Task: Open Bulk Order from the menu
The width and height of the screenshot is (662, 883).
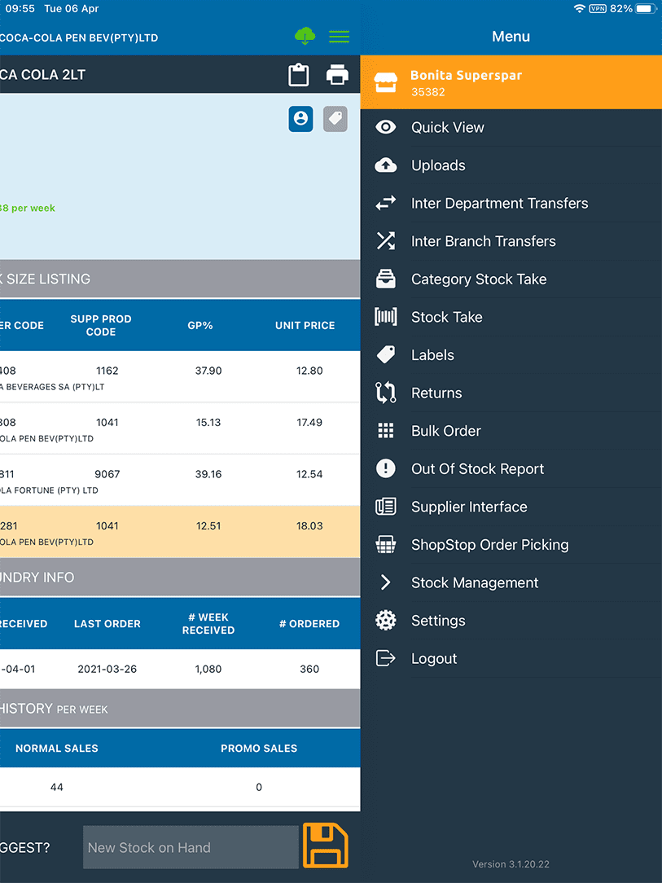Action: [x=511, y=431]
